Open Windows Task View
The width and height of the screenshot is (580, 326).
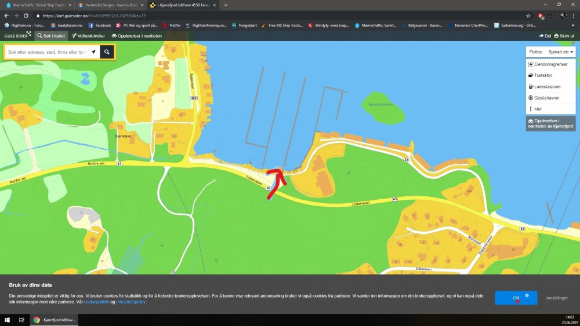point(21,320)
